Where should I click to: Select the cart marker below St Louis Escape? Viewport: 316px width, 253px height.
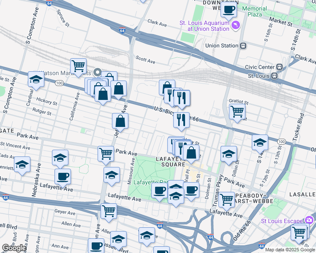[x=299, y=232]
